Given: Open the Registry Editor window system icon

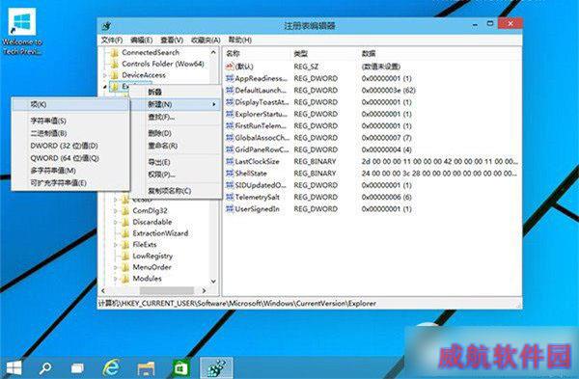Looking at the screenshot, I should pos(106,25).
